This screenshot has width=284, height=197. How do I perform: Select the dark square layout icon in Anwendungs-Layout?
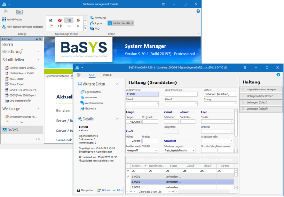(x=78, y=26)
